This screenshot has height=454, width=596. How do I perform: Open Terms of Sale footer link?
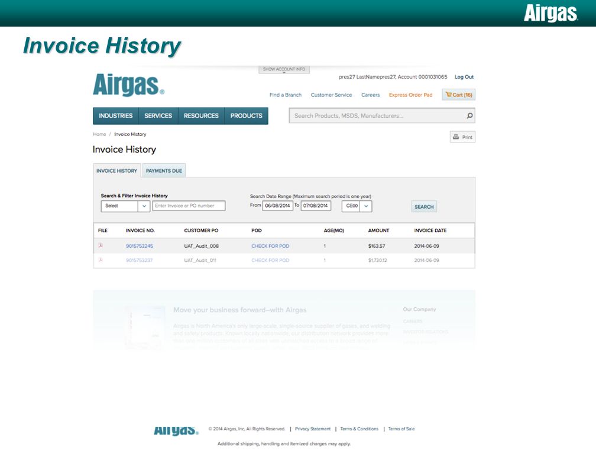pyautogui.click(x=401, y=429)
